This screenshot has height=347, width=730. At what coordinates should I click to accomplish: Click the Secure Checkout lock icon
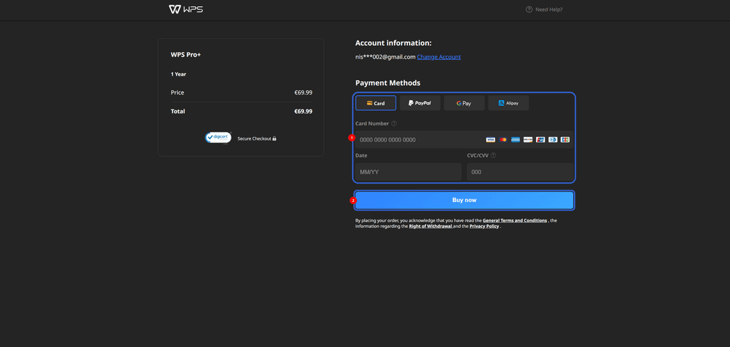(274, 138)
